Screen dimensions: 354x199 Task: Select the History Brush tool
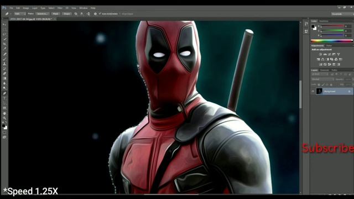tap(4, 69)
